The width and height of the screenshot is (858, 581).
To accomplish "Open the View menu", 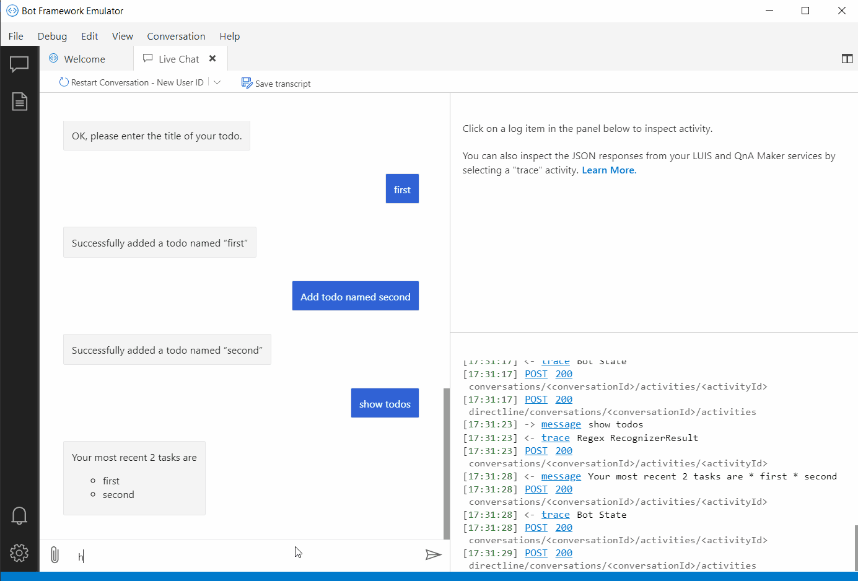I will click(x=123, y=36).
